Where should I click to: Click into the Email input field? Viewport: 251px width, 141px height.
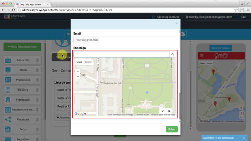(124, 40)
